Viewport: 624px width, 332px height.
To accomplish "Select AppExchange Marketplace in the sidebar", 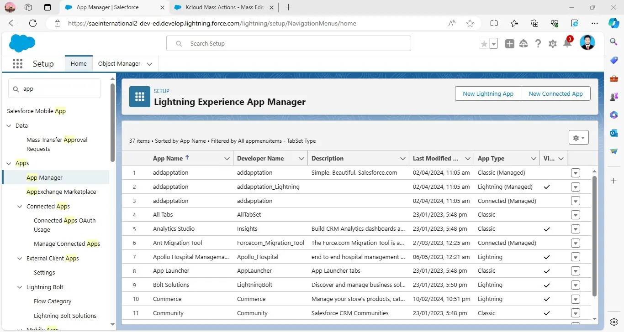I will (x=61, y=192).
